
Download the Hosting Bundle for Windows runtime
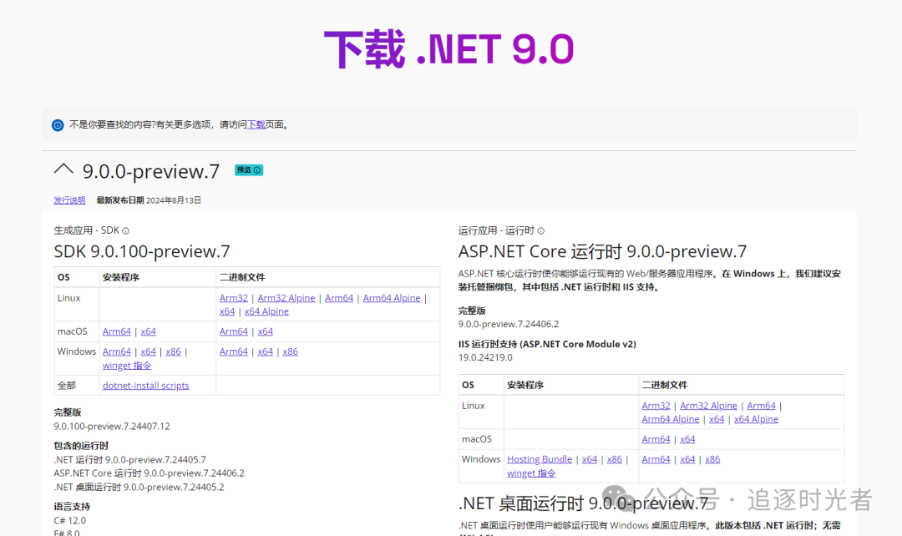pyautogui.click(x=539, y=458)
